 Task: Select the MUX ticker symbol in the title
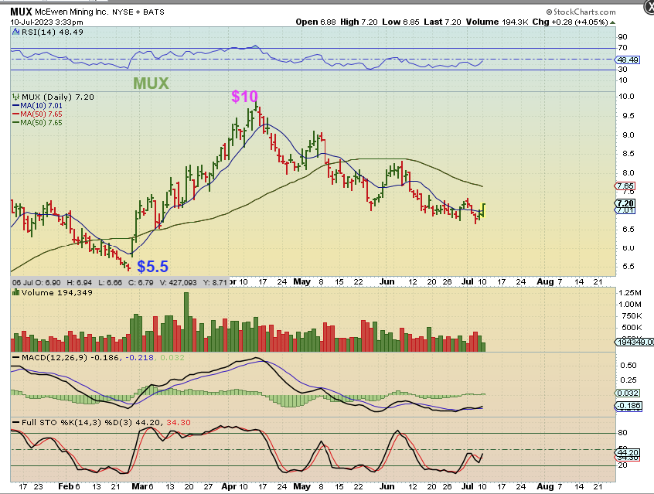pos(21,12)
